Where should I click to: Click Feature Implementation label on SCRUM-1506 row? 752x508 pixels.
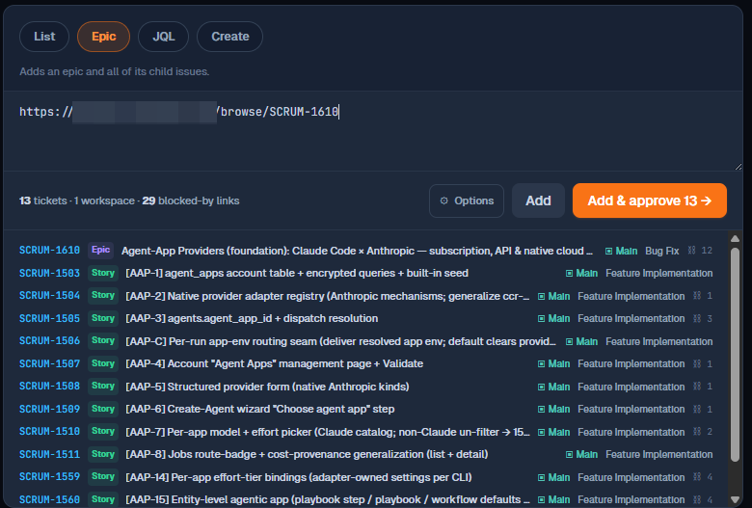(658, 341)
